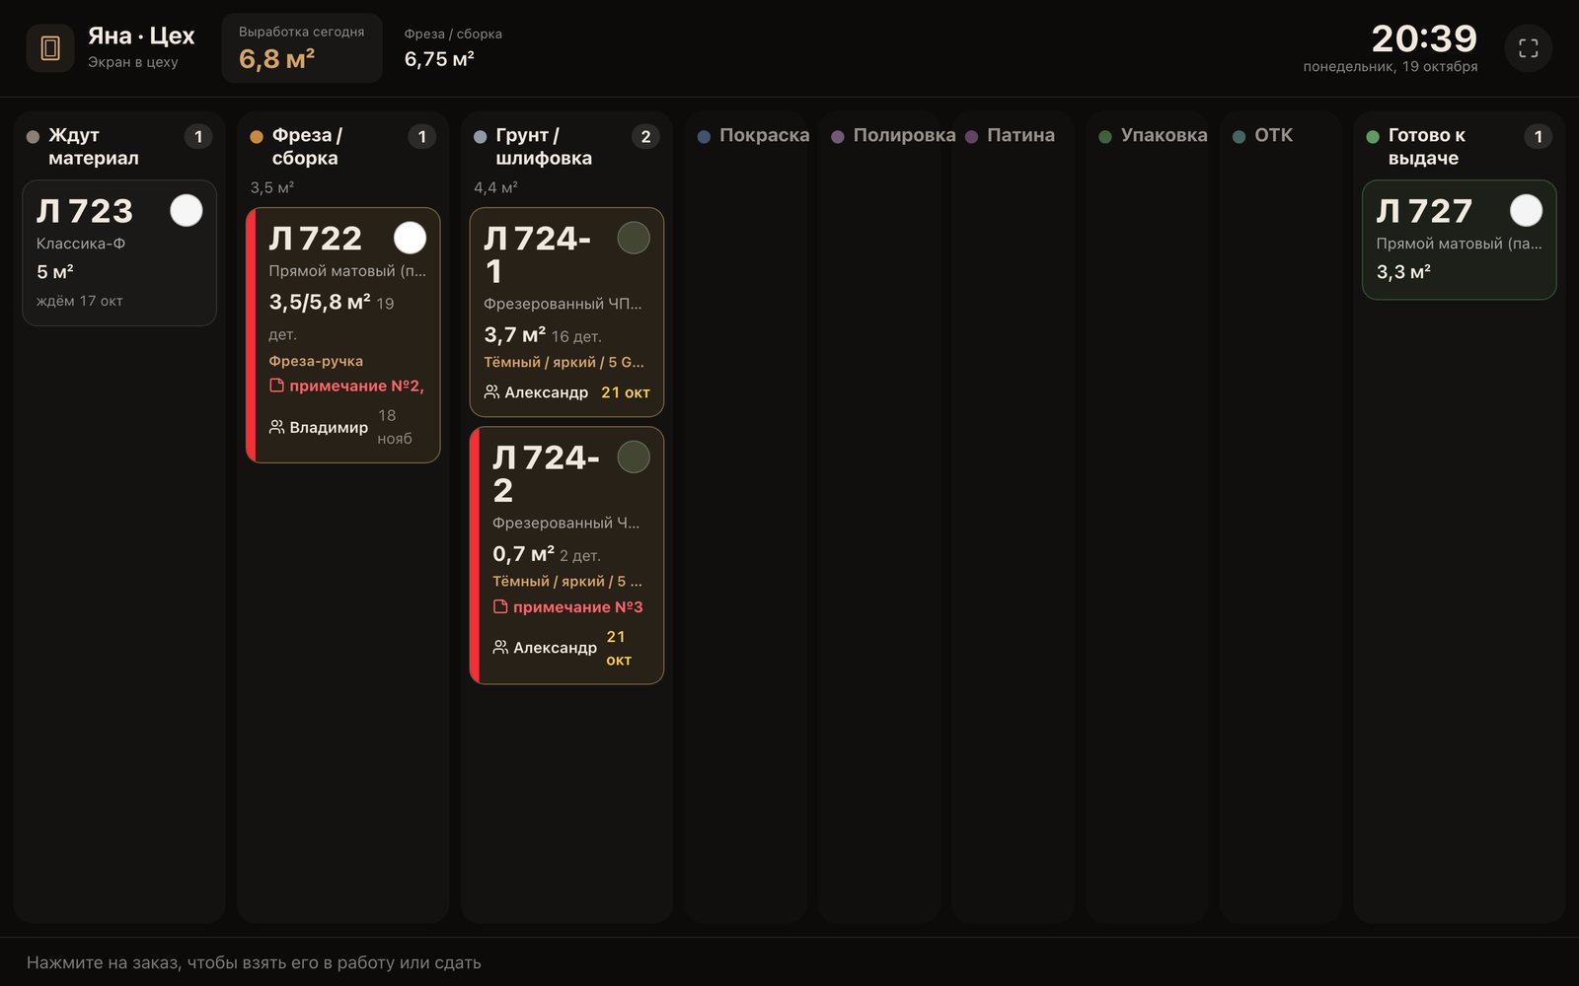Click the date понедельник, 19 октября
This screenshot has height=986, width=1579.
click(1391, 67)
